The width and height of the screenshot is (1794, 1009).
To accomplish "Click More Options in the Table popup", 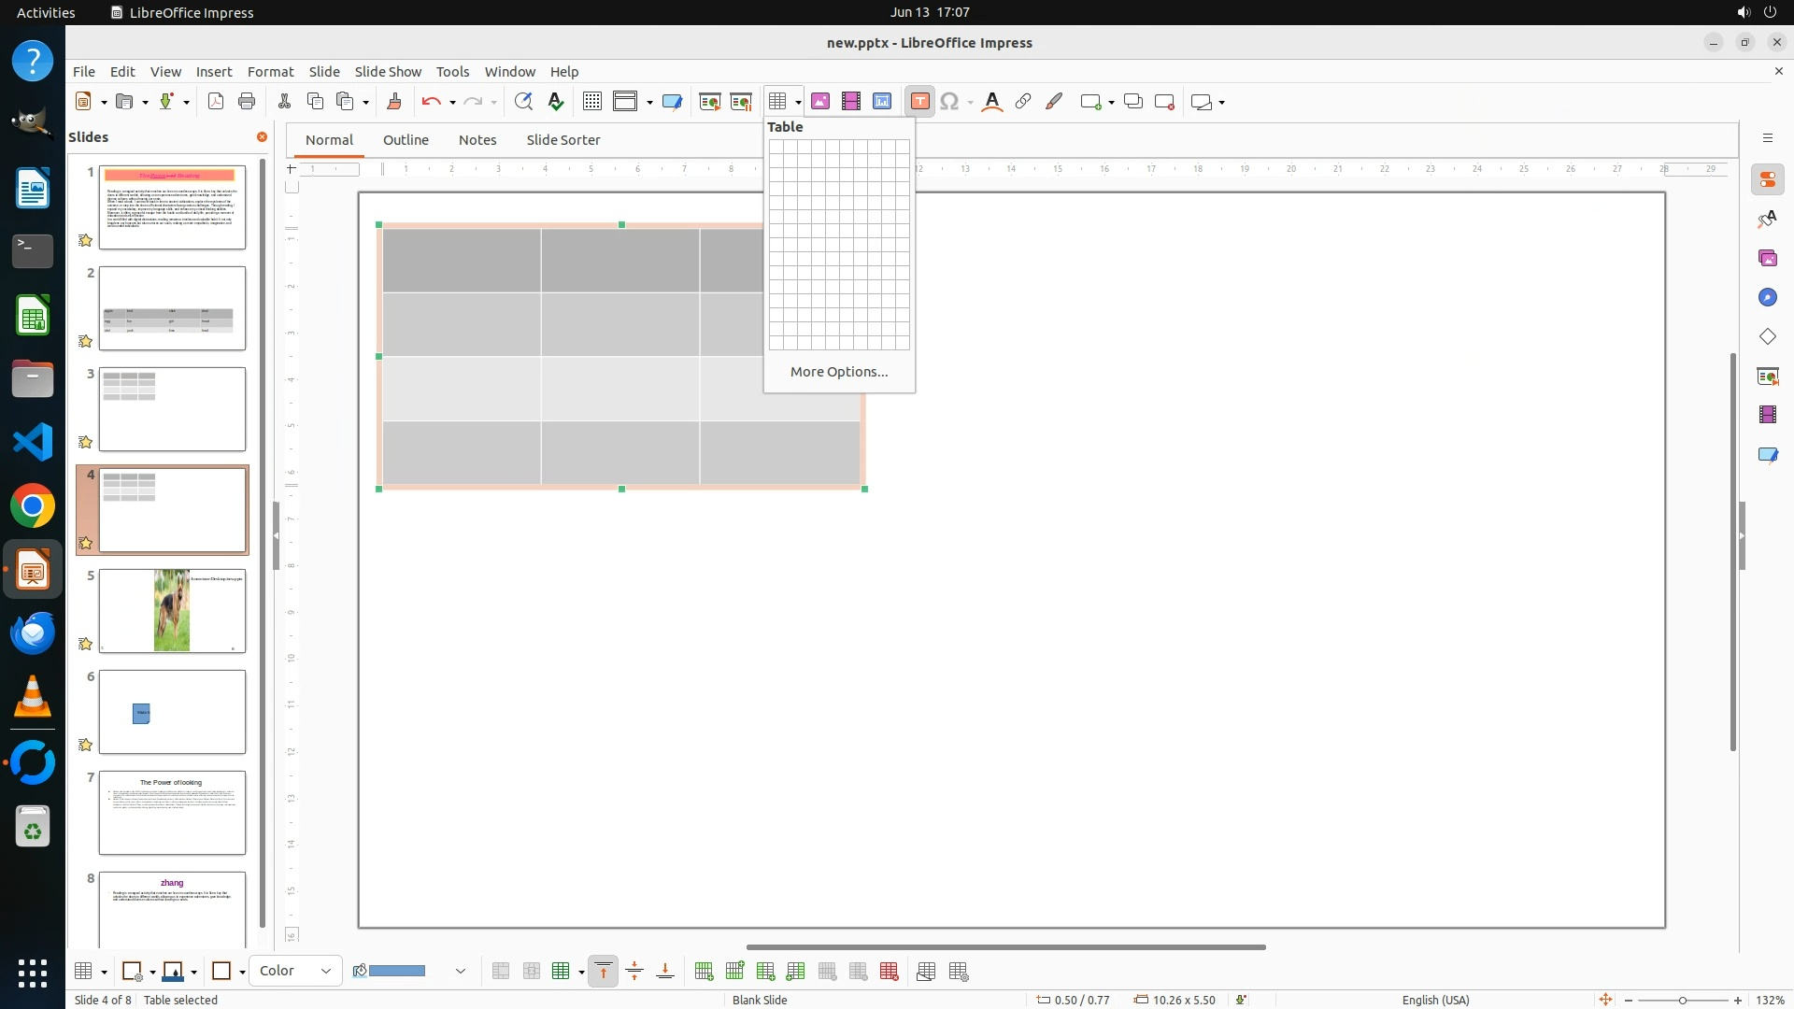I will point(838,372).
